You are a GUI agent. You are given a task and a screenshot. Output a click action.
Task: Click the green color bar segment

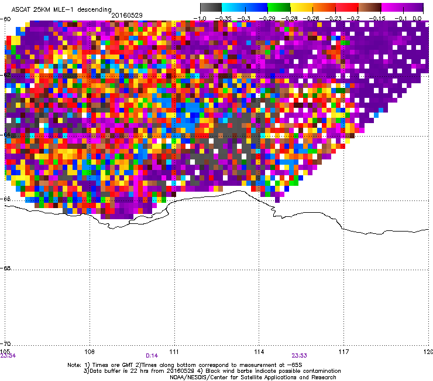(x=279, y=8)
